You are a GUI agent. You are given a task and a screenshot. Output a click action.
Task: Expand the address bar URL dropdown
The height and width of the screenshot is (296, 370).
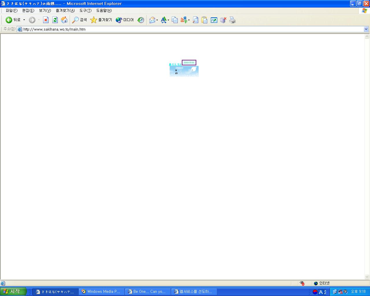coord(366,29)
